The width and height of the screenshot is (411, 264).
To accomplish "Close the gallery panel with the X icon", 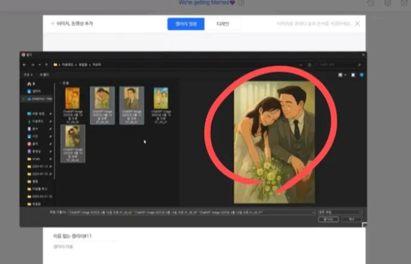I will click(x=357, y=23).
